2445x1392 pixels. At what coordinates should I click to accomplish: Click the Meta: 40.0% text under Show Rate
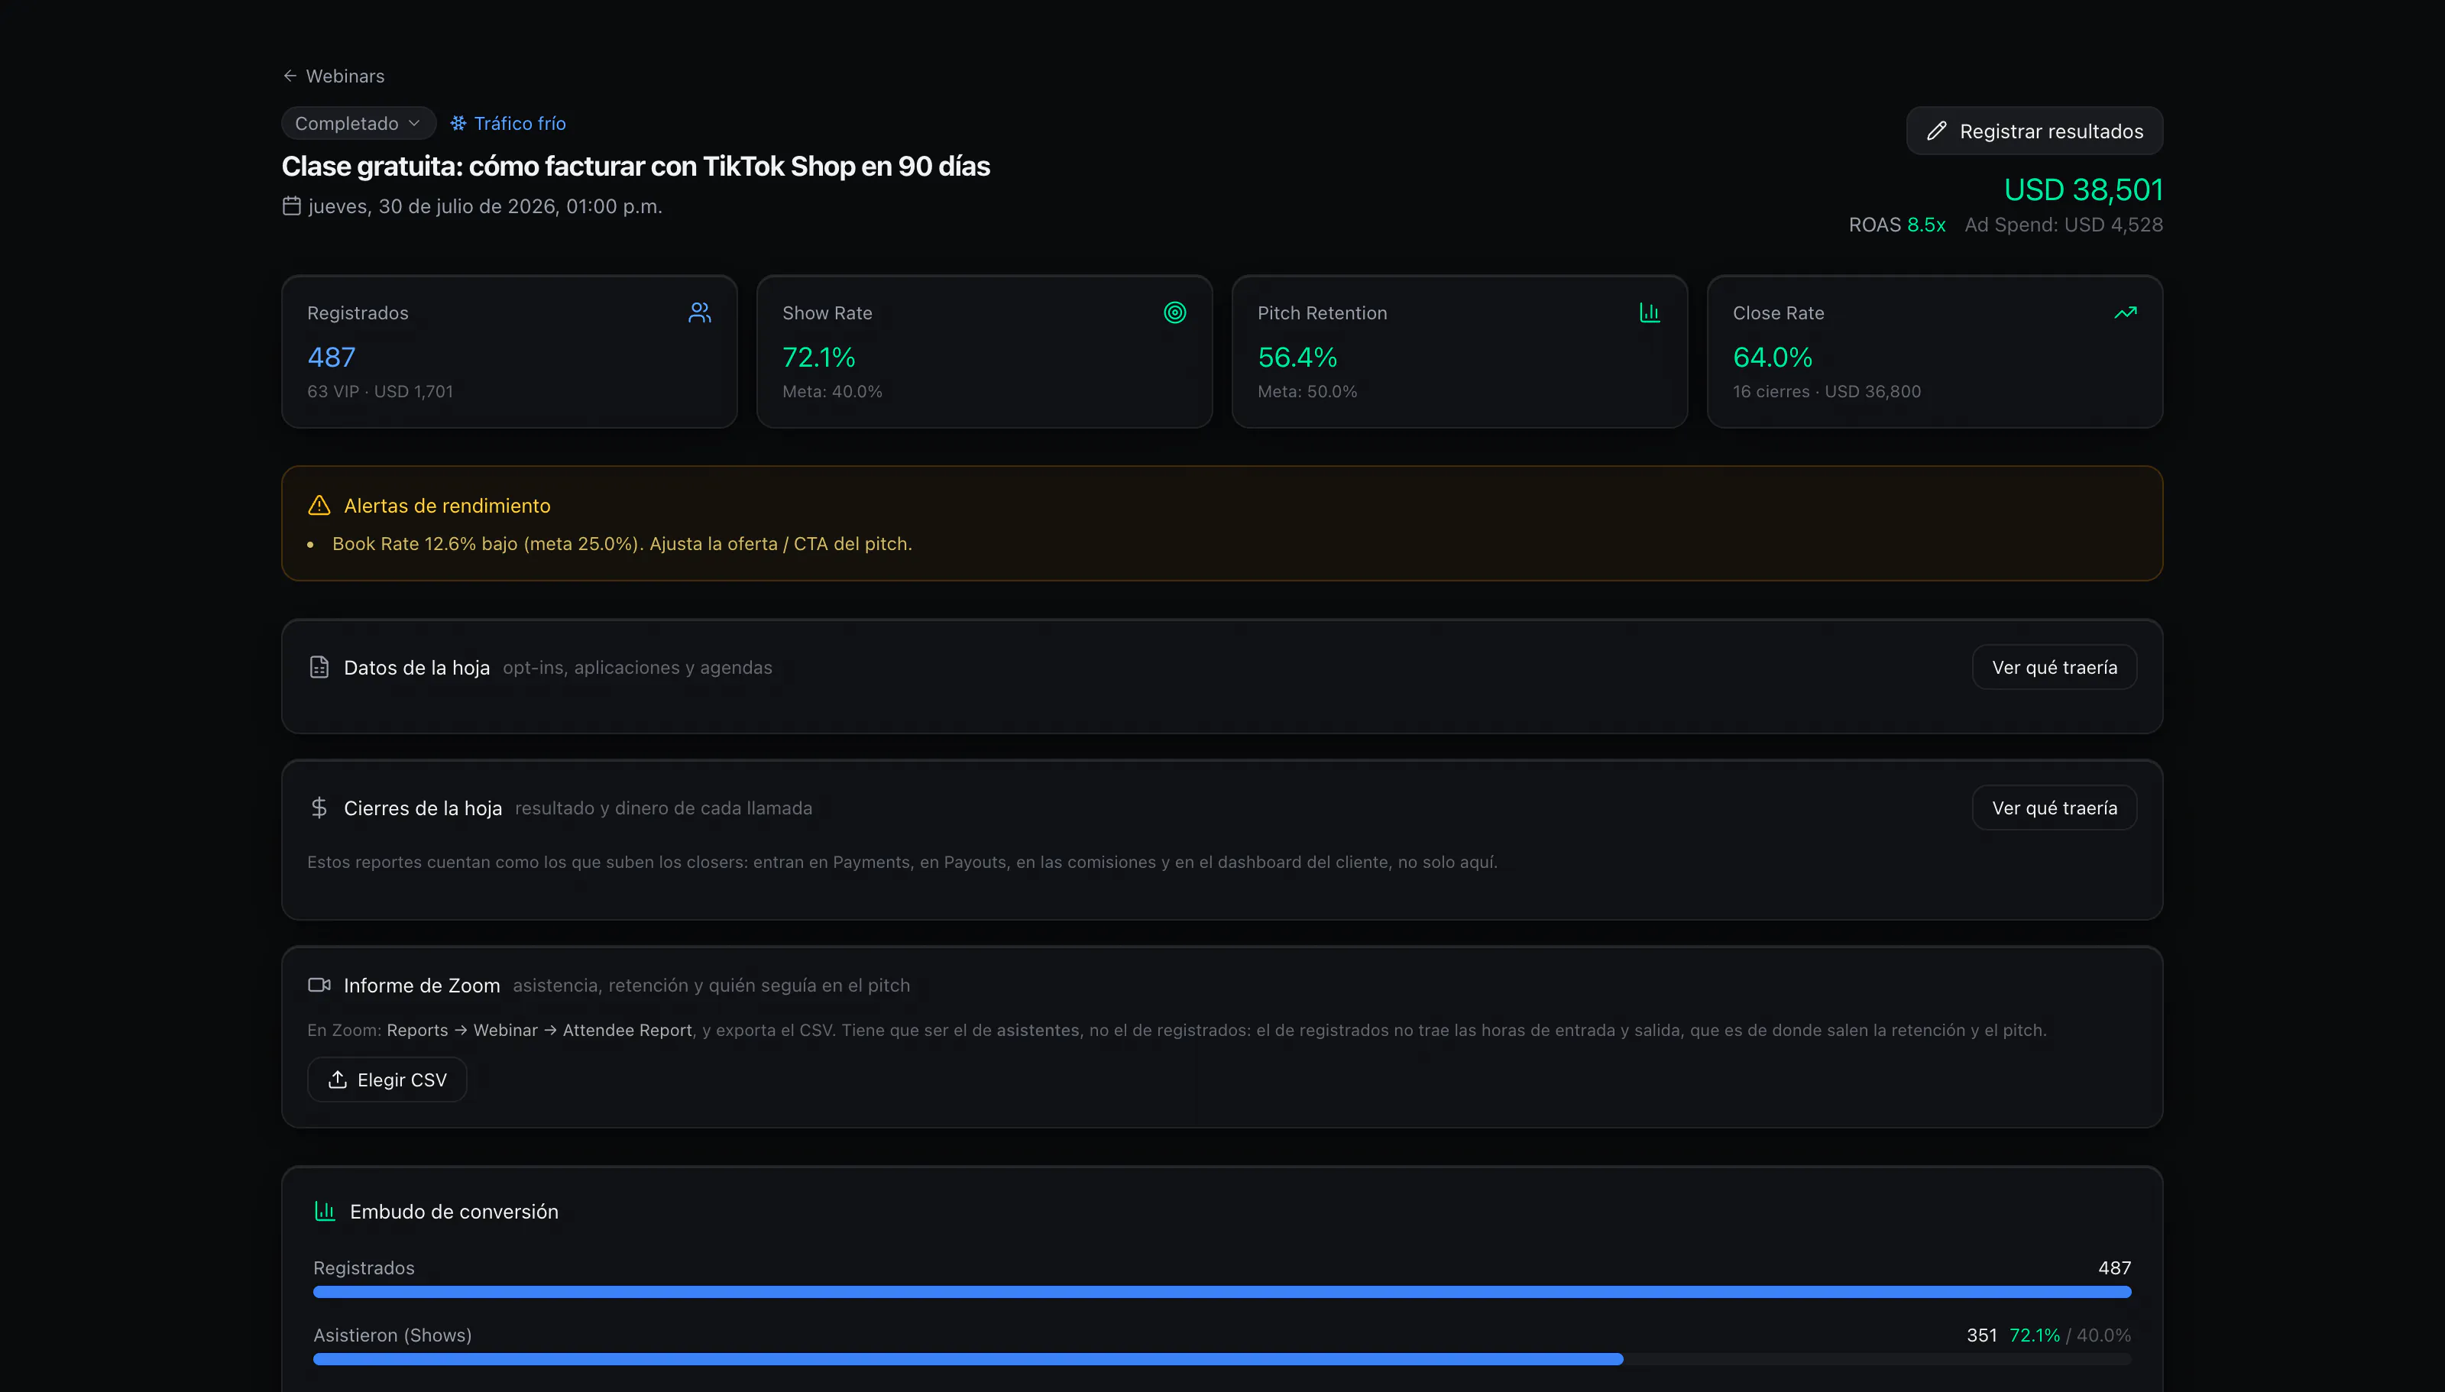833,391
